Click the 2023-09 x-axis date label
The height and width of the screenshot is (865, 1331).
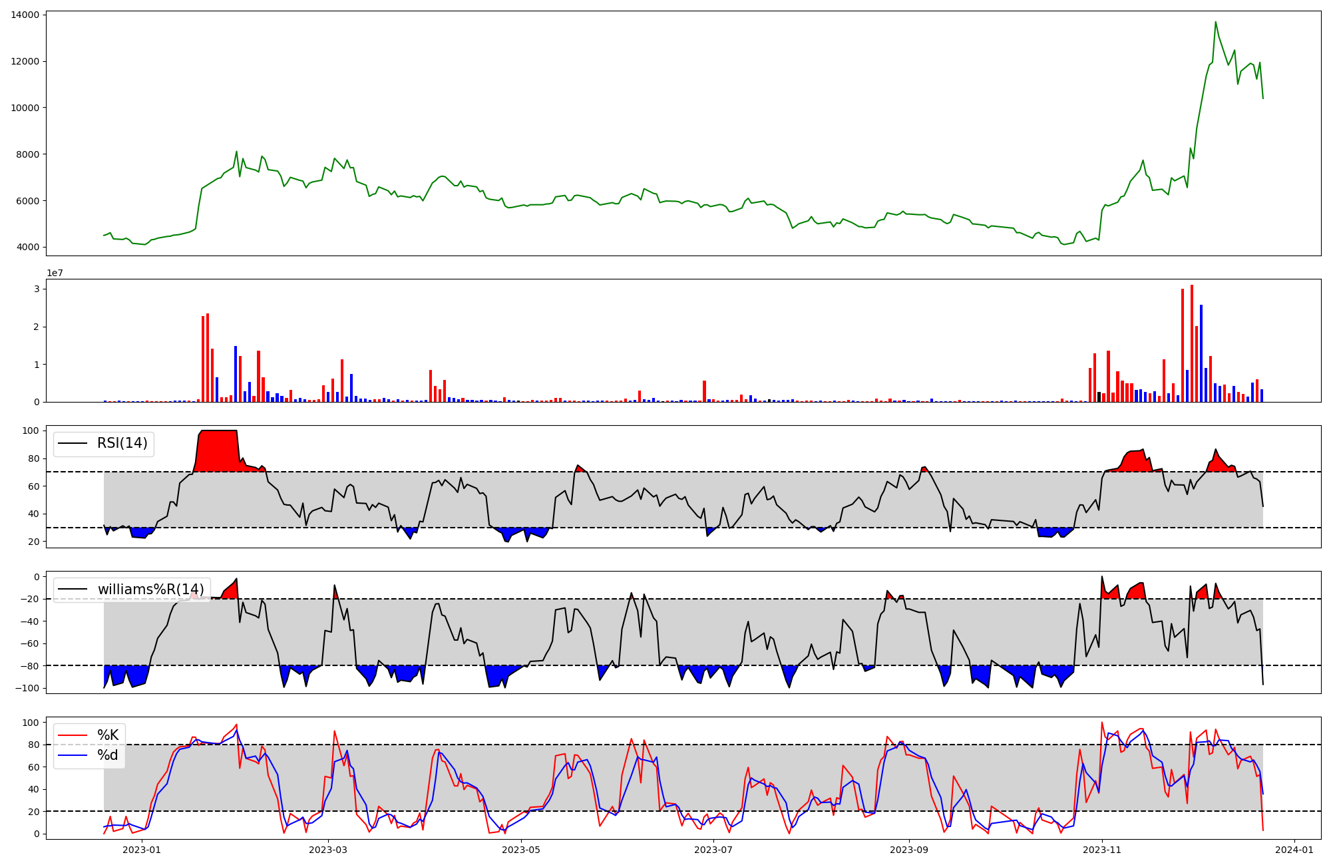click(909, 850)
